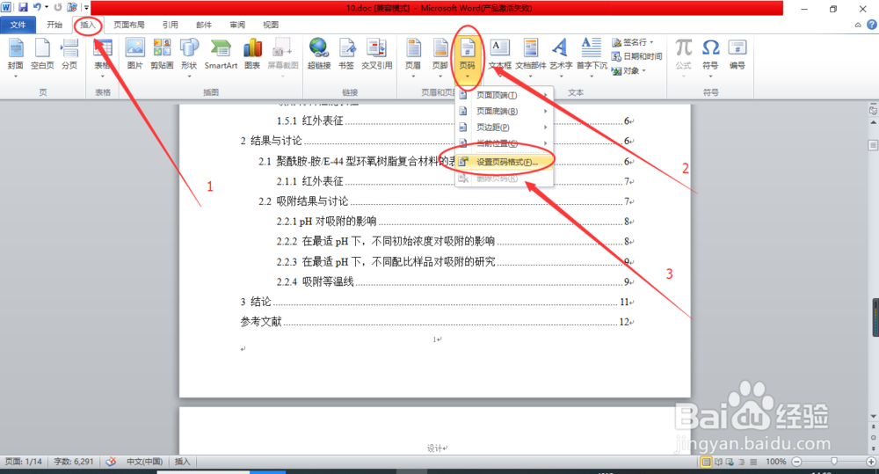The height and width of the screenshot is (474, 879).
Task: Open the 文件 (File) tab
Action: click(18, 25)
